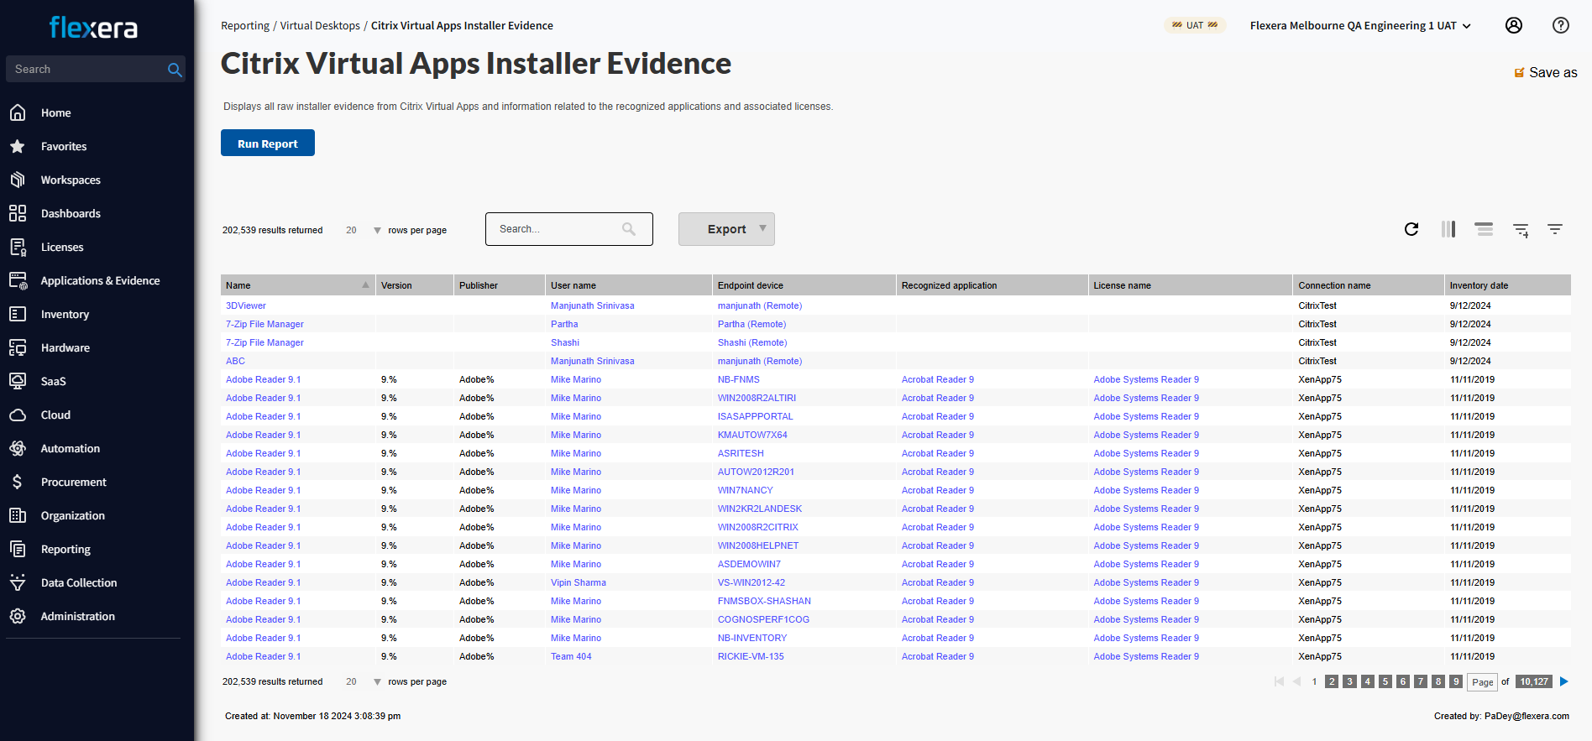Sort by Inventory date column header

1507,285
